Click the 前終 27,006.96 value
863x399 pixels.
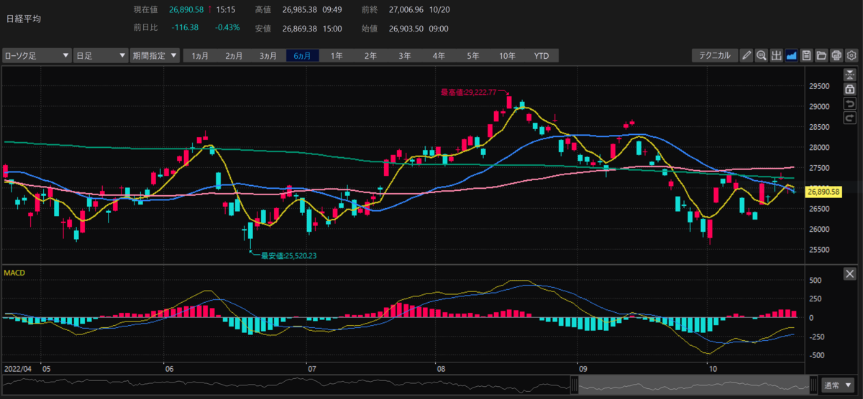(x=407, y=10)
